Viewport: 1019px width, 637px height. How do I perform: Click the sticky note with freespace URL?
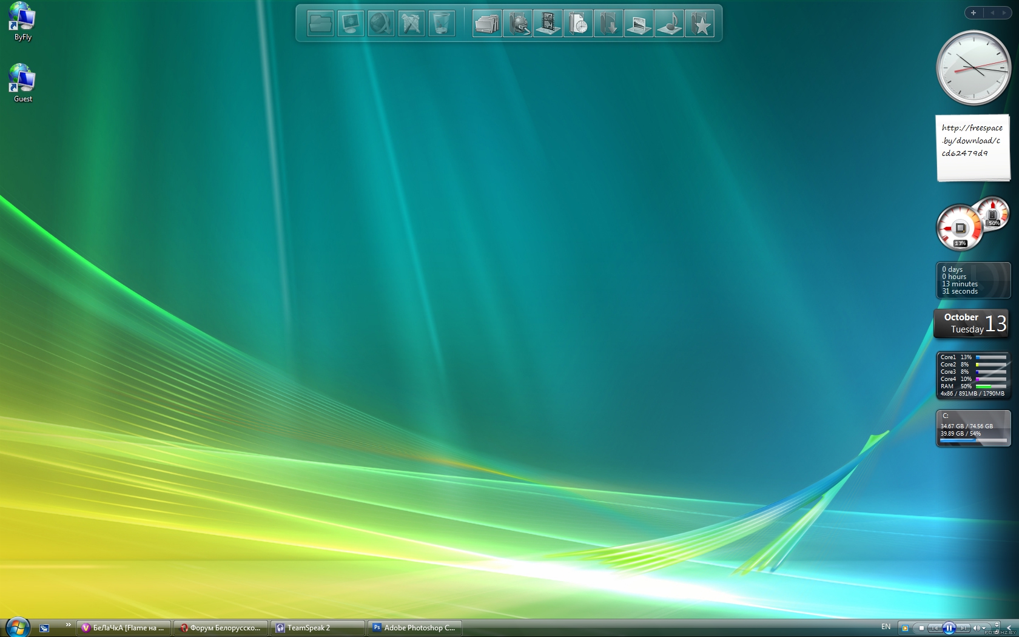974,147
